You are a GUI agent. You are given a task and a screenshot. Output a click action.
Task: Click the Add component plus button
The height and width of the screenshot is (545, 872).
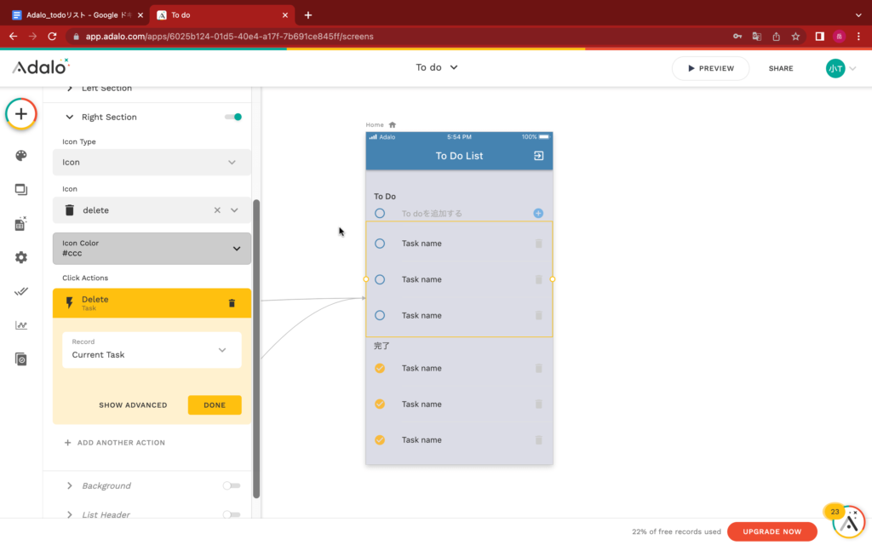21,114
